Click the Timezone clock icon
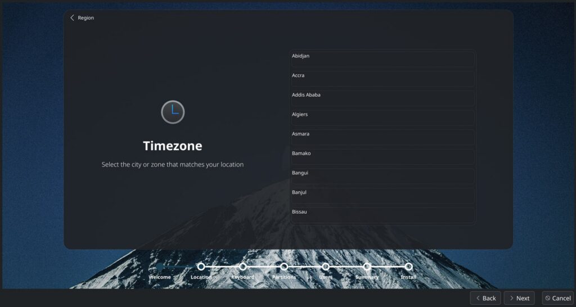The image size is (576, 307). 173,112
